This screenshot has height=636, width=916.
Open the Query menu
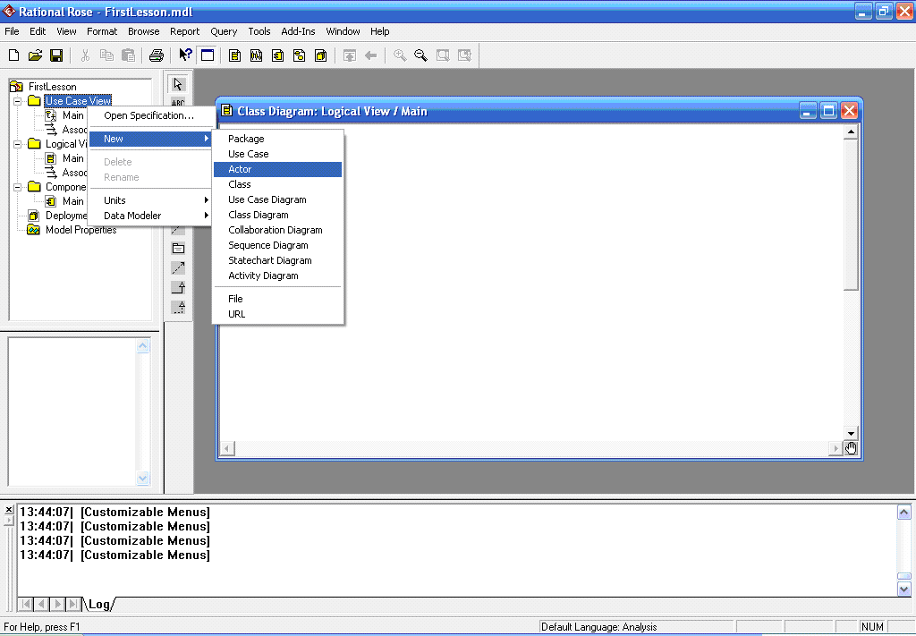[x=224, y=31]
